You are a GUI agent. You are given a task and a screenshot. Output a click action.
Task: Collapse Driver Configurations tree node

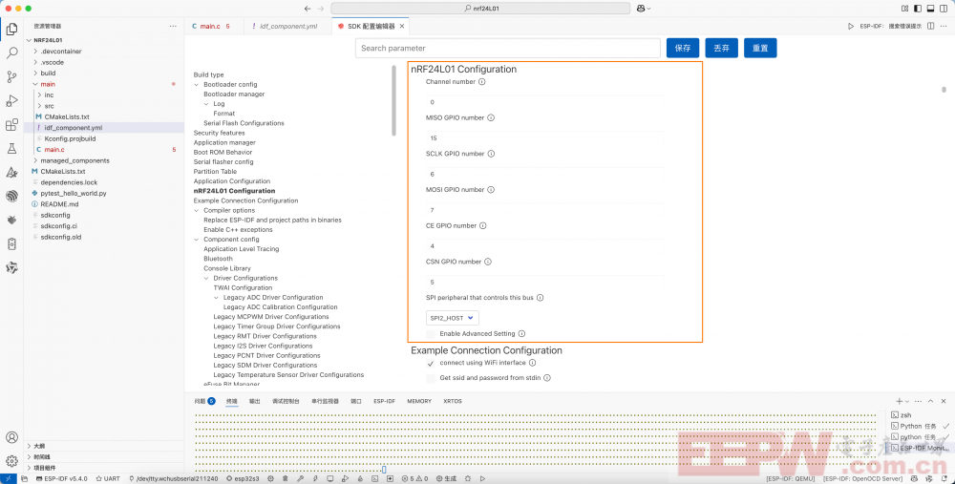(206, 278)
